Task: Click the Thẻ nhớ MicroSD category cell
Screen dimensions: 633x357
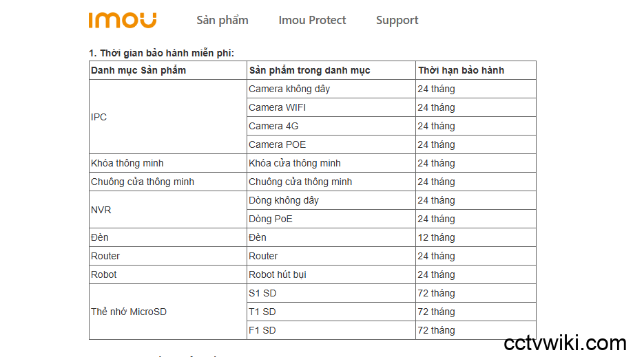Action: (129, 312)
